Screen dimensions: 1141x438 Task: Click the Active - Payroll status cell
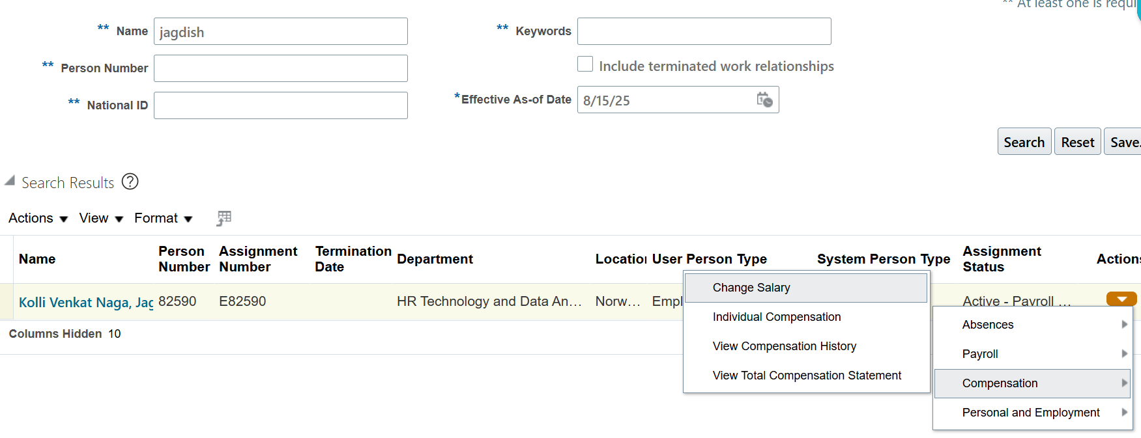point(1017,301)
